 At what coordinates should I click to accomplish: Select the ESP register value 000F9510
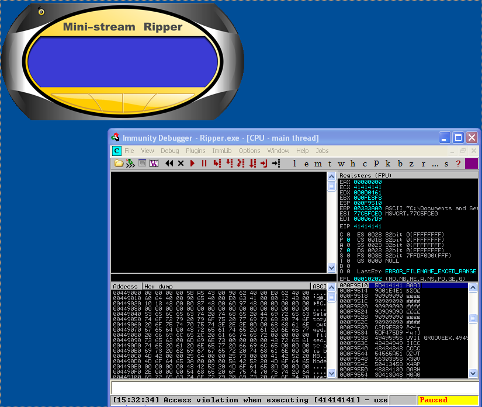coord(367,203)
